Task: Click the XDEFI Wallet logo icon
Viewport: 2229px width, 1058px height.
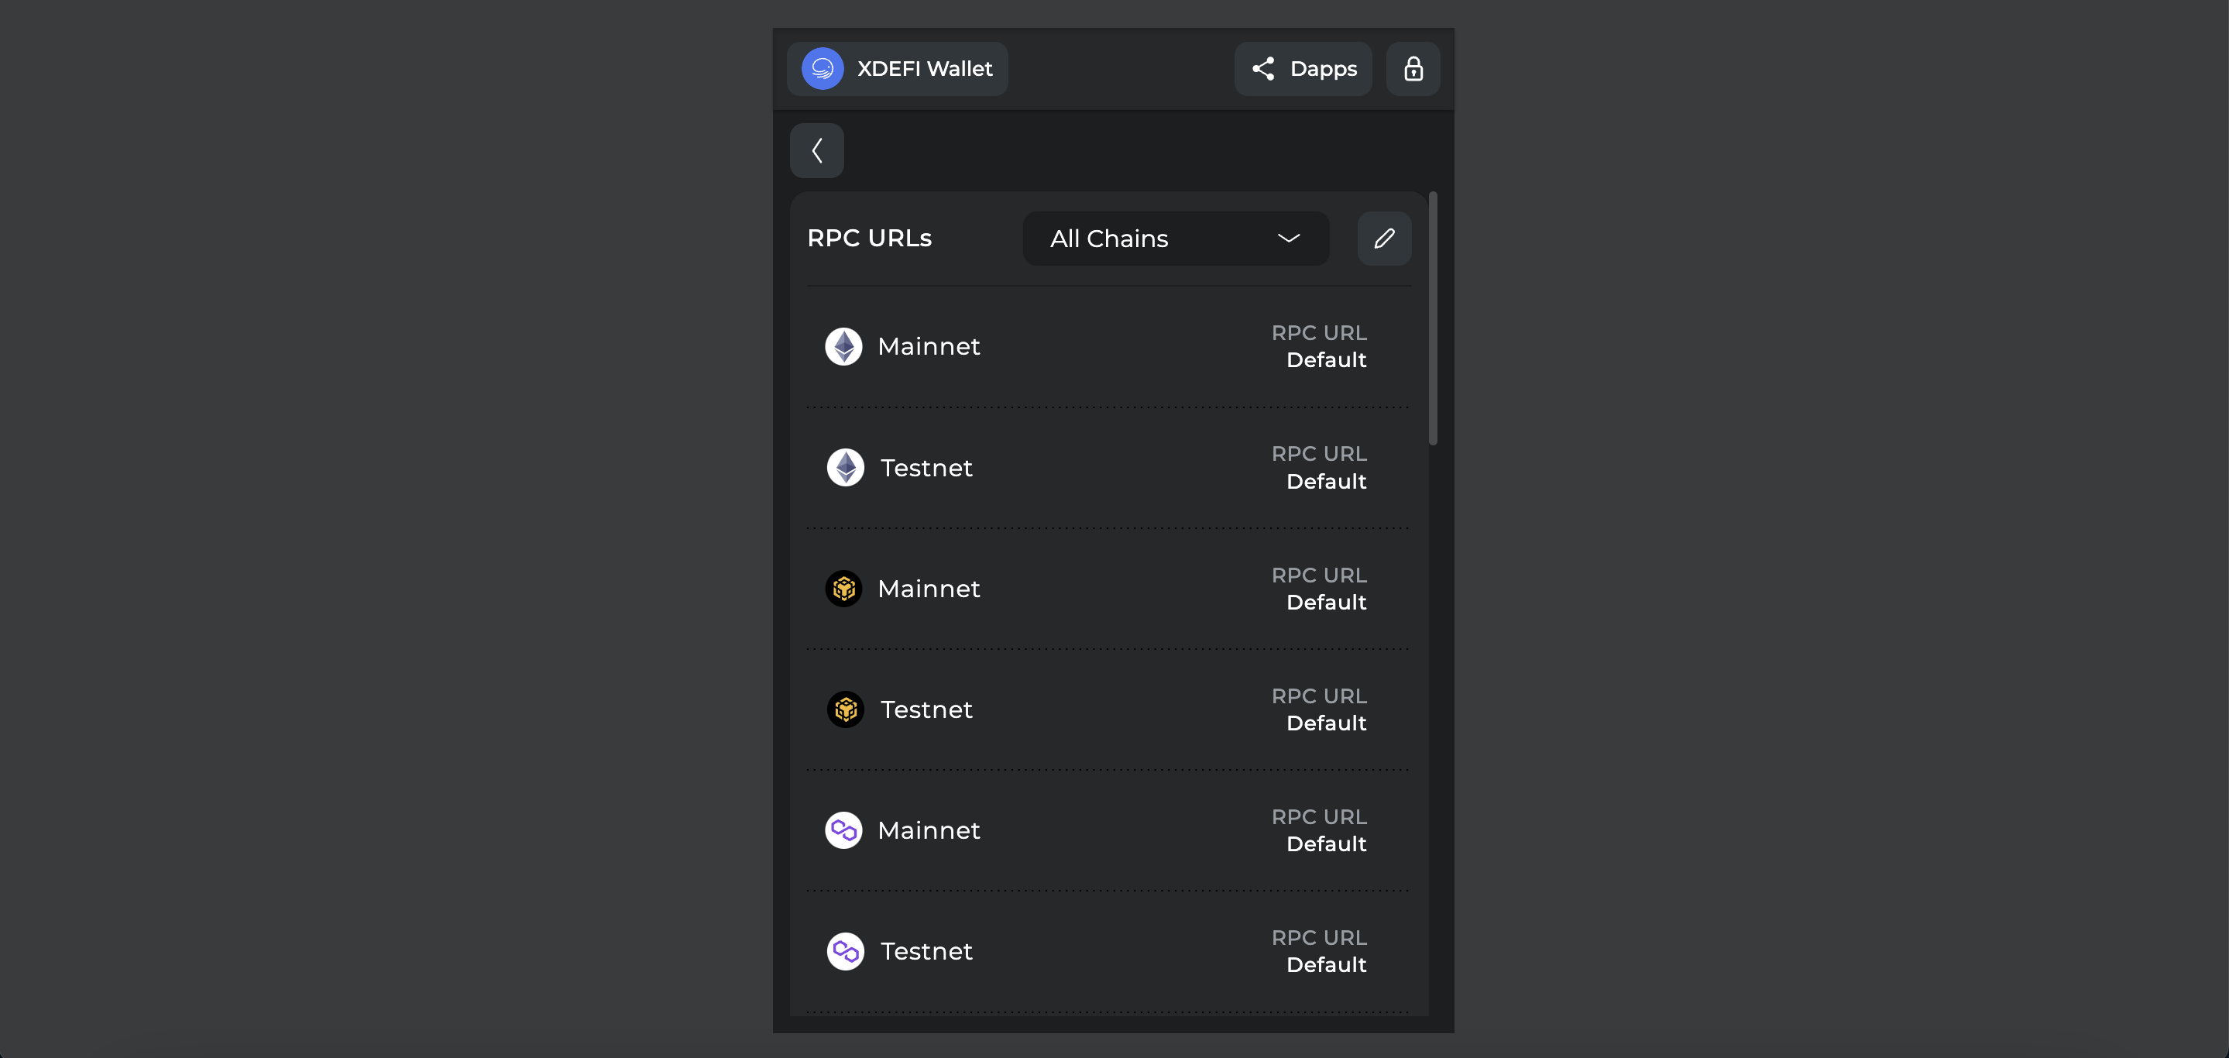Action: tap(822, 68)
